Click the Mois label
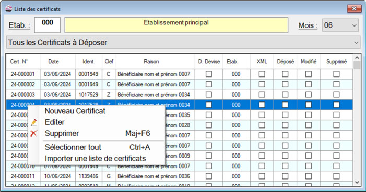 click(308, 25)
